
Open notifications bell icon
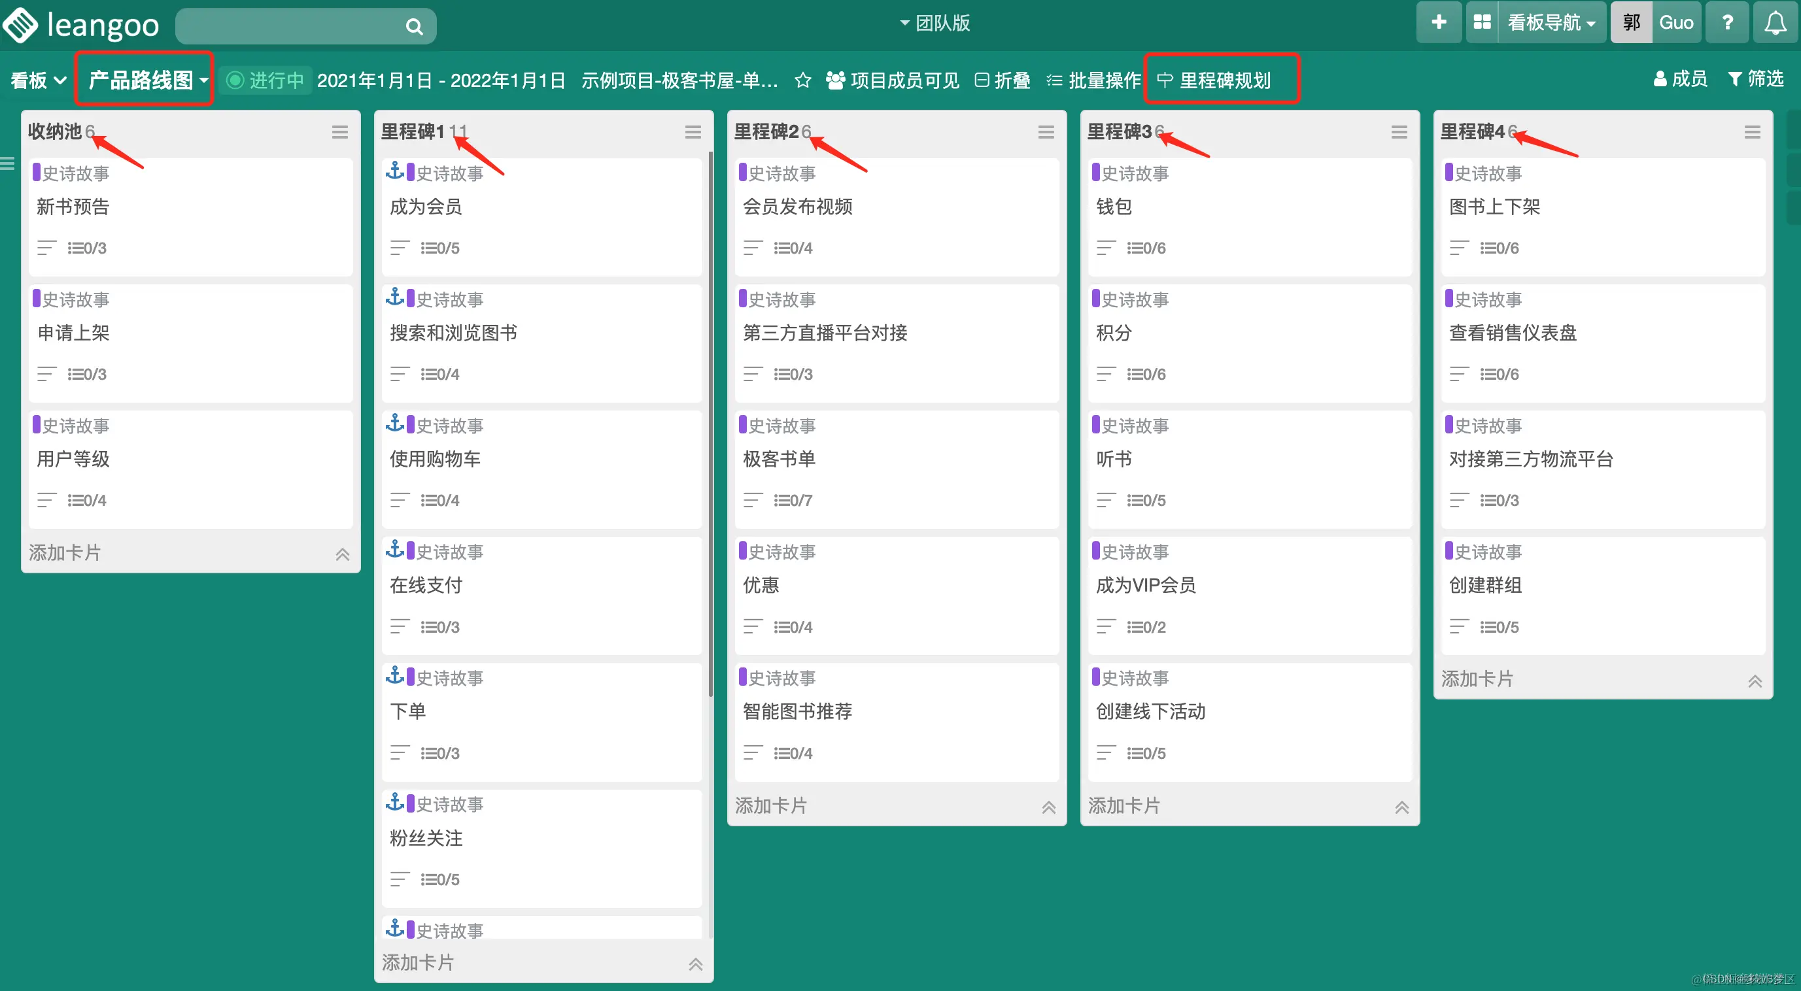[1774, 22]
